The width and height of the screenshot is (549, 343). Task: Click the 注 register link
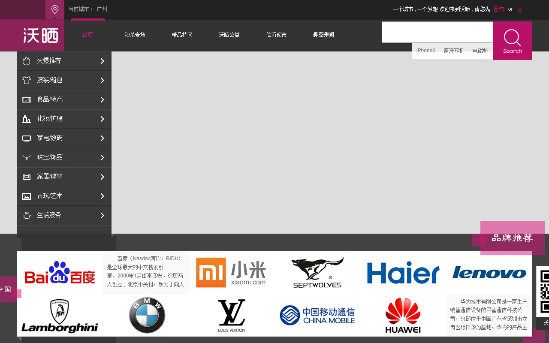coord(519,9)
